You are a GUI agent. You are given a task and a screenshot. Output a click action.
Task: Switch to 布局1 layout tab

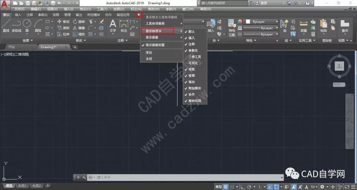[22, 186]
